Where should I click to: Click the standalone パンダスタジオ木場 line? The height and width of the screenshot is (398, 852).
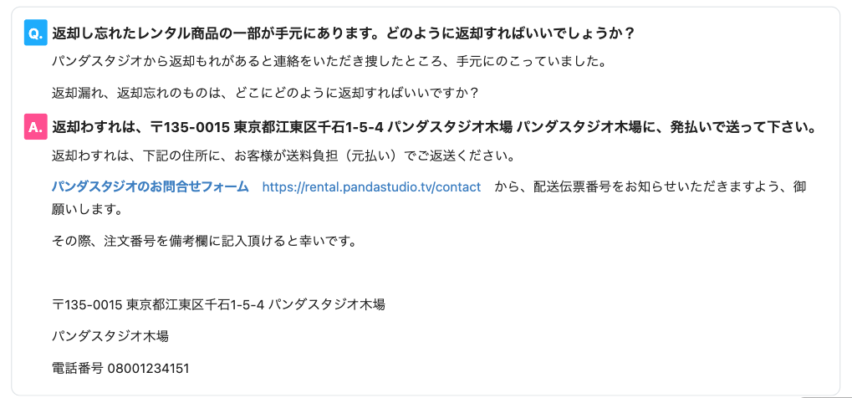coord(110,337)
